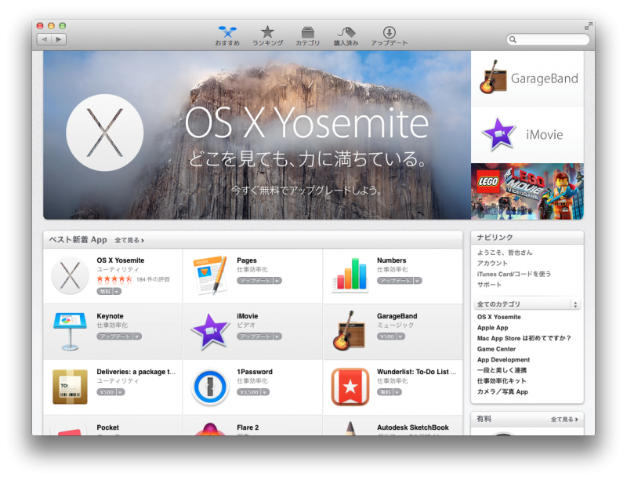Click the 184 件の評価 ratings text

(x=153, y=279)
